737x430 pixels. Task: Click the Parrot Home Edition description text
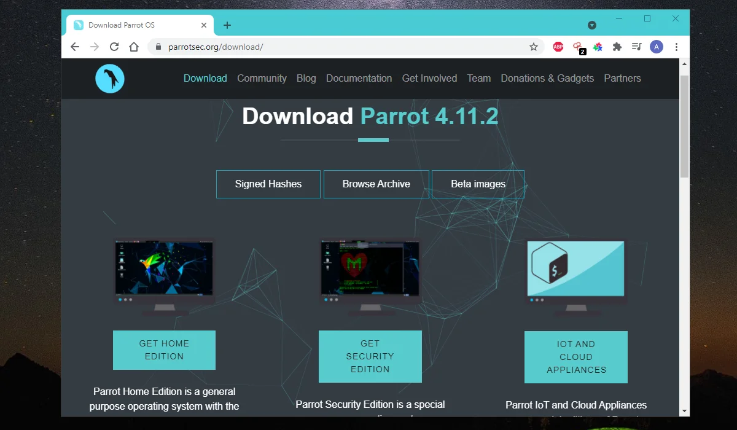pyautogui.click(x=164, y=399)
